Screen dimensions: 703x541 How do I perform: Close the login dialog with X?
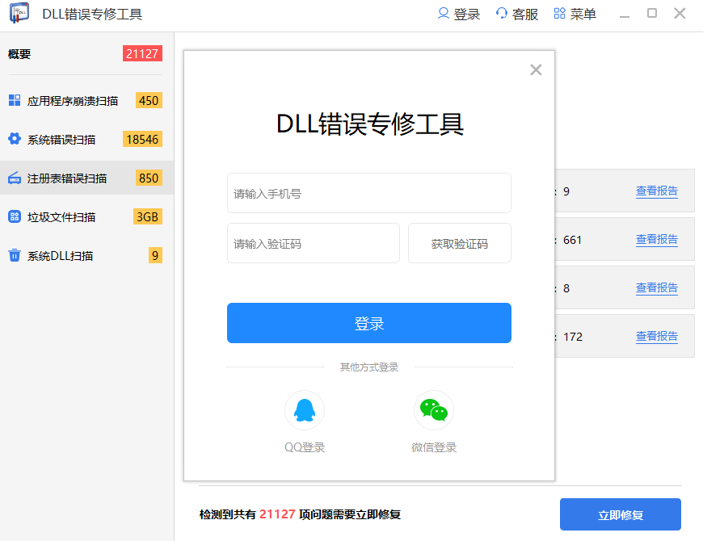(536, 70)
